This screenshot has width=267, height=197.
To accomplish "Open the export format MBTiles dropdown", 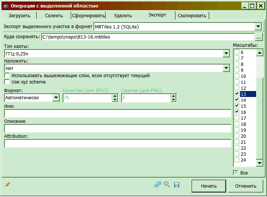I will [258, 26].
